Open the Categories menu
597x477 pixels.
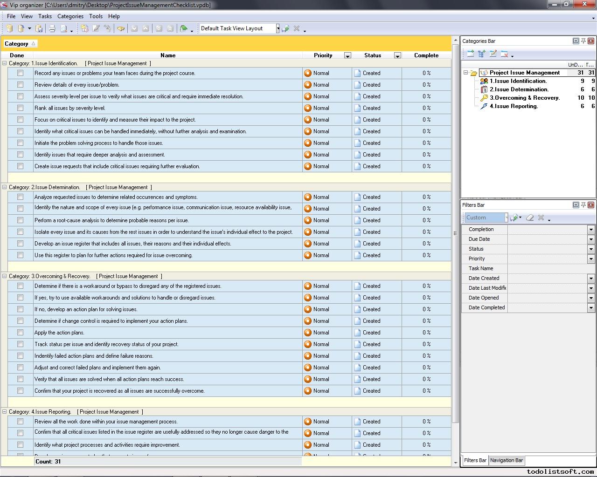tap(70, 16)
